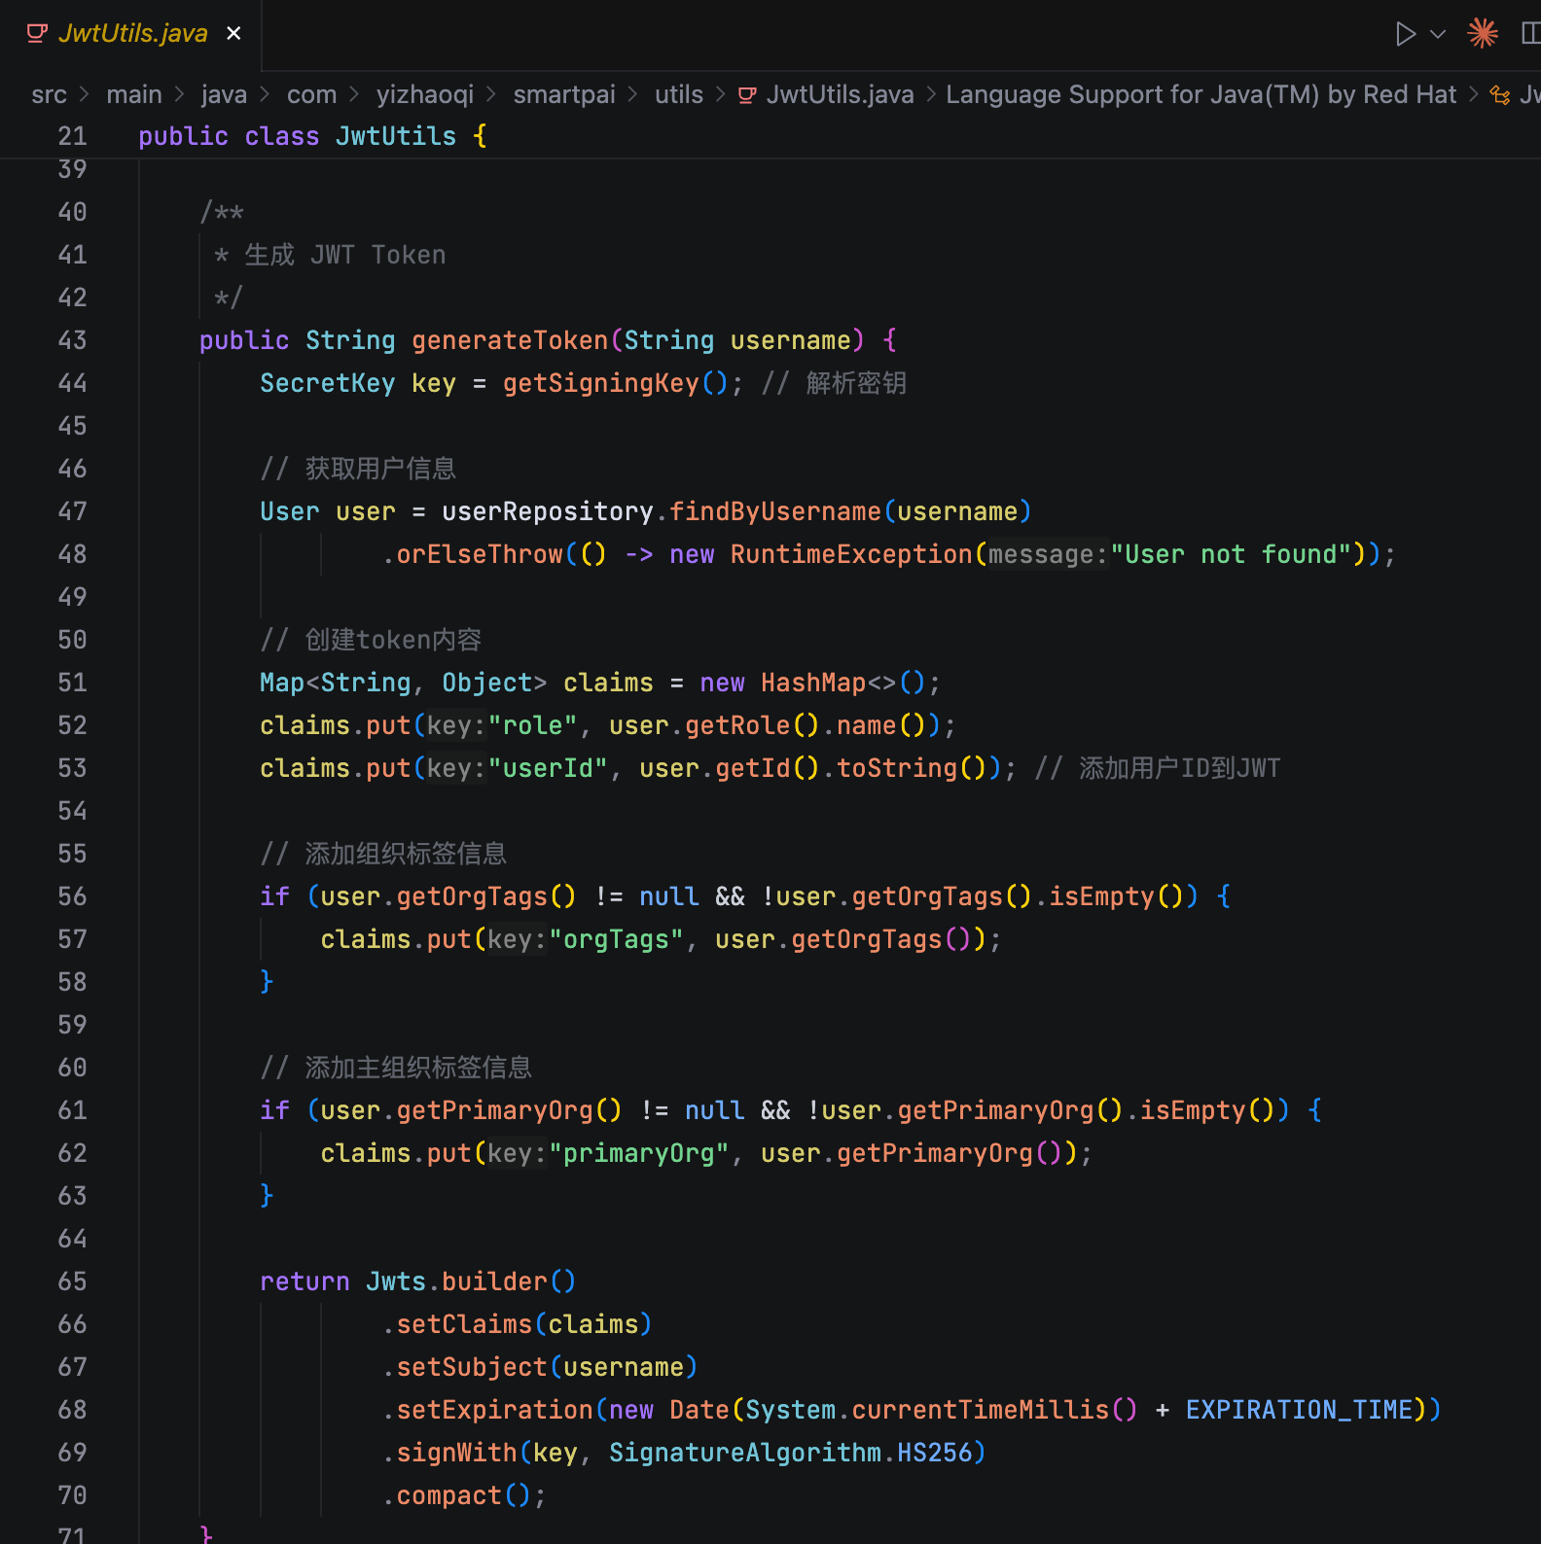Click the '添加组织标签信息' comment on line 55
Viewport: 1541px width, 1544px height.
coord(406,854)
